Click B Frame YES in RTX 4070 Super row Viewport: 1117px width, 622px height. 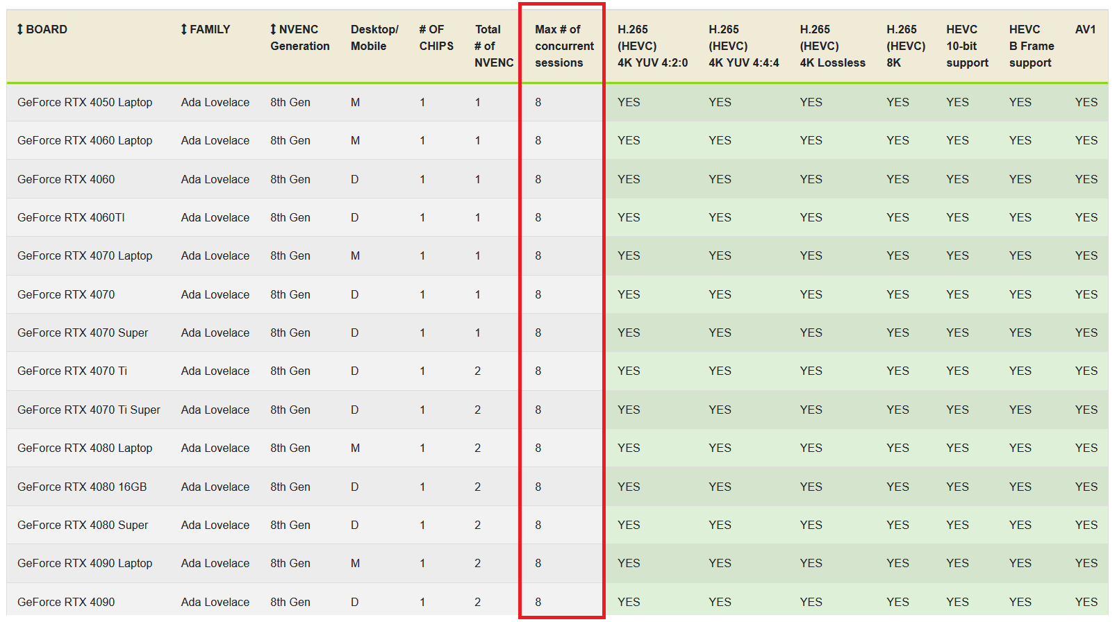tap(1020, 333)
